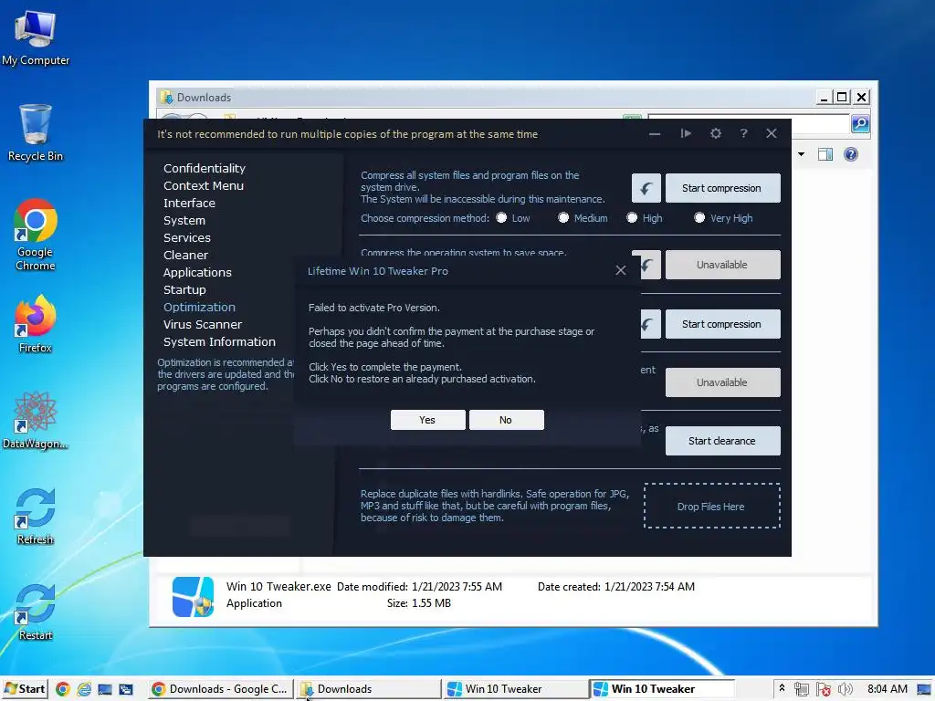Click the Downloads window search field
This screenshot has width=935, height=701.
[x=749, y=123]
